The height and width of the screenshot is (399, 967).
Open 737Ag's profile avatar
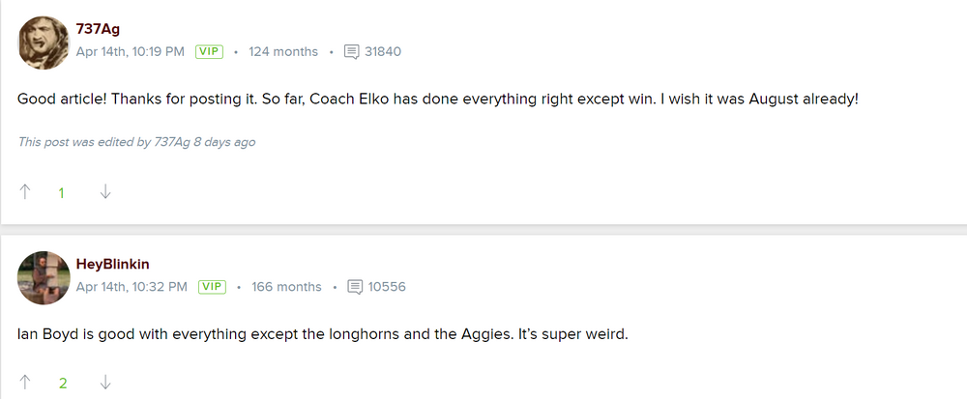[44, 43]
